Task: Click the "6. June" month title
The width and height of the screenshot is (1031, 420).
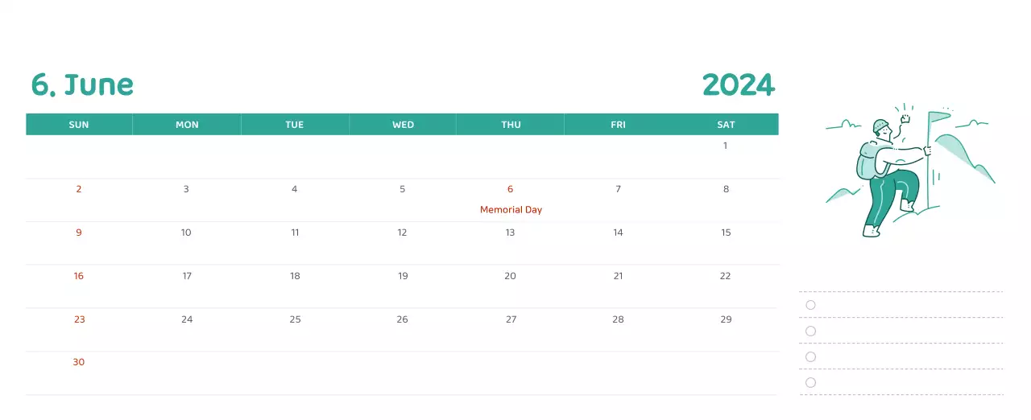Action: 82,84
